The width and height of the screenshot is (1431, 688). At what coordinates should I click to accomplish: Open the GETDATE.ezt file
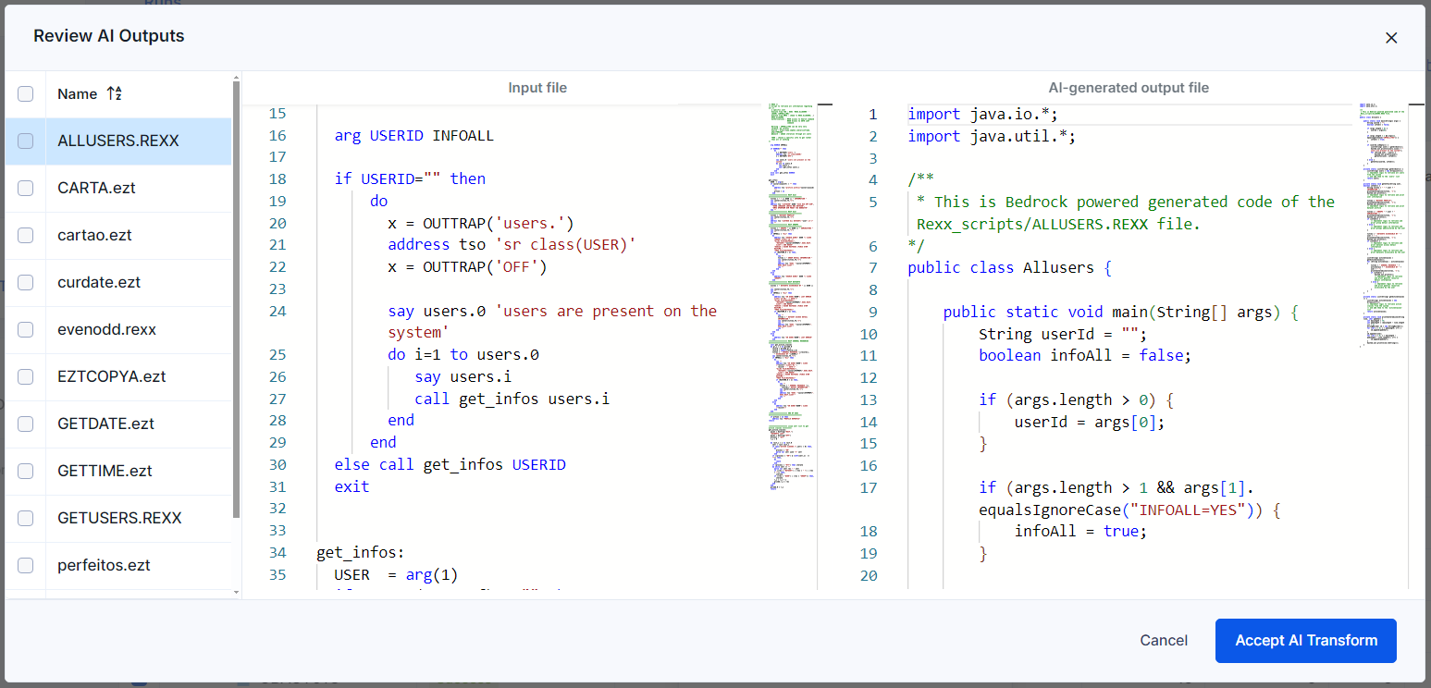pos(105,424)
